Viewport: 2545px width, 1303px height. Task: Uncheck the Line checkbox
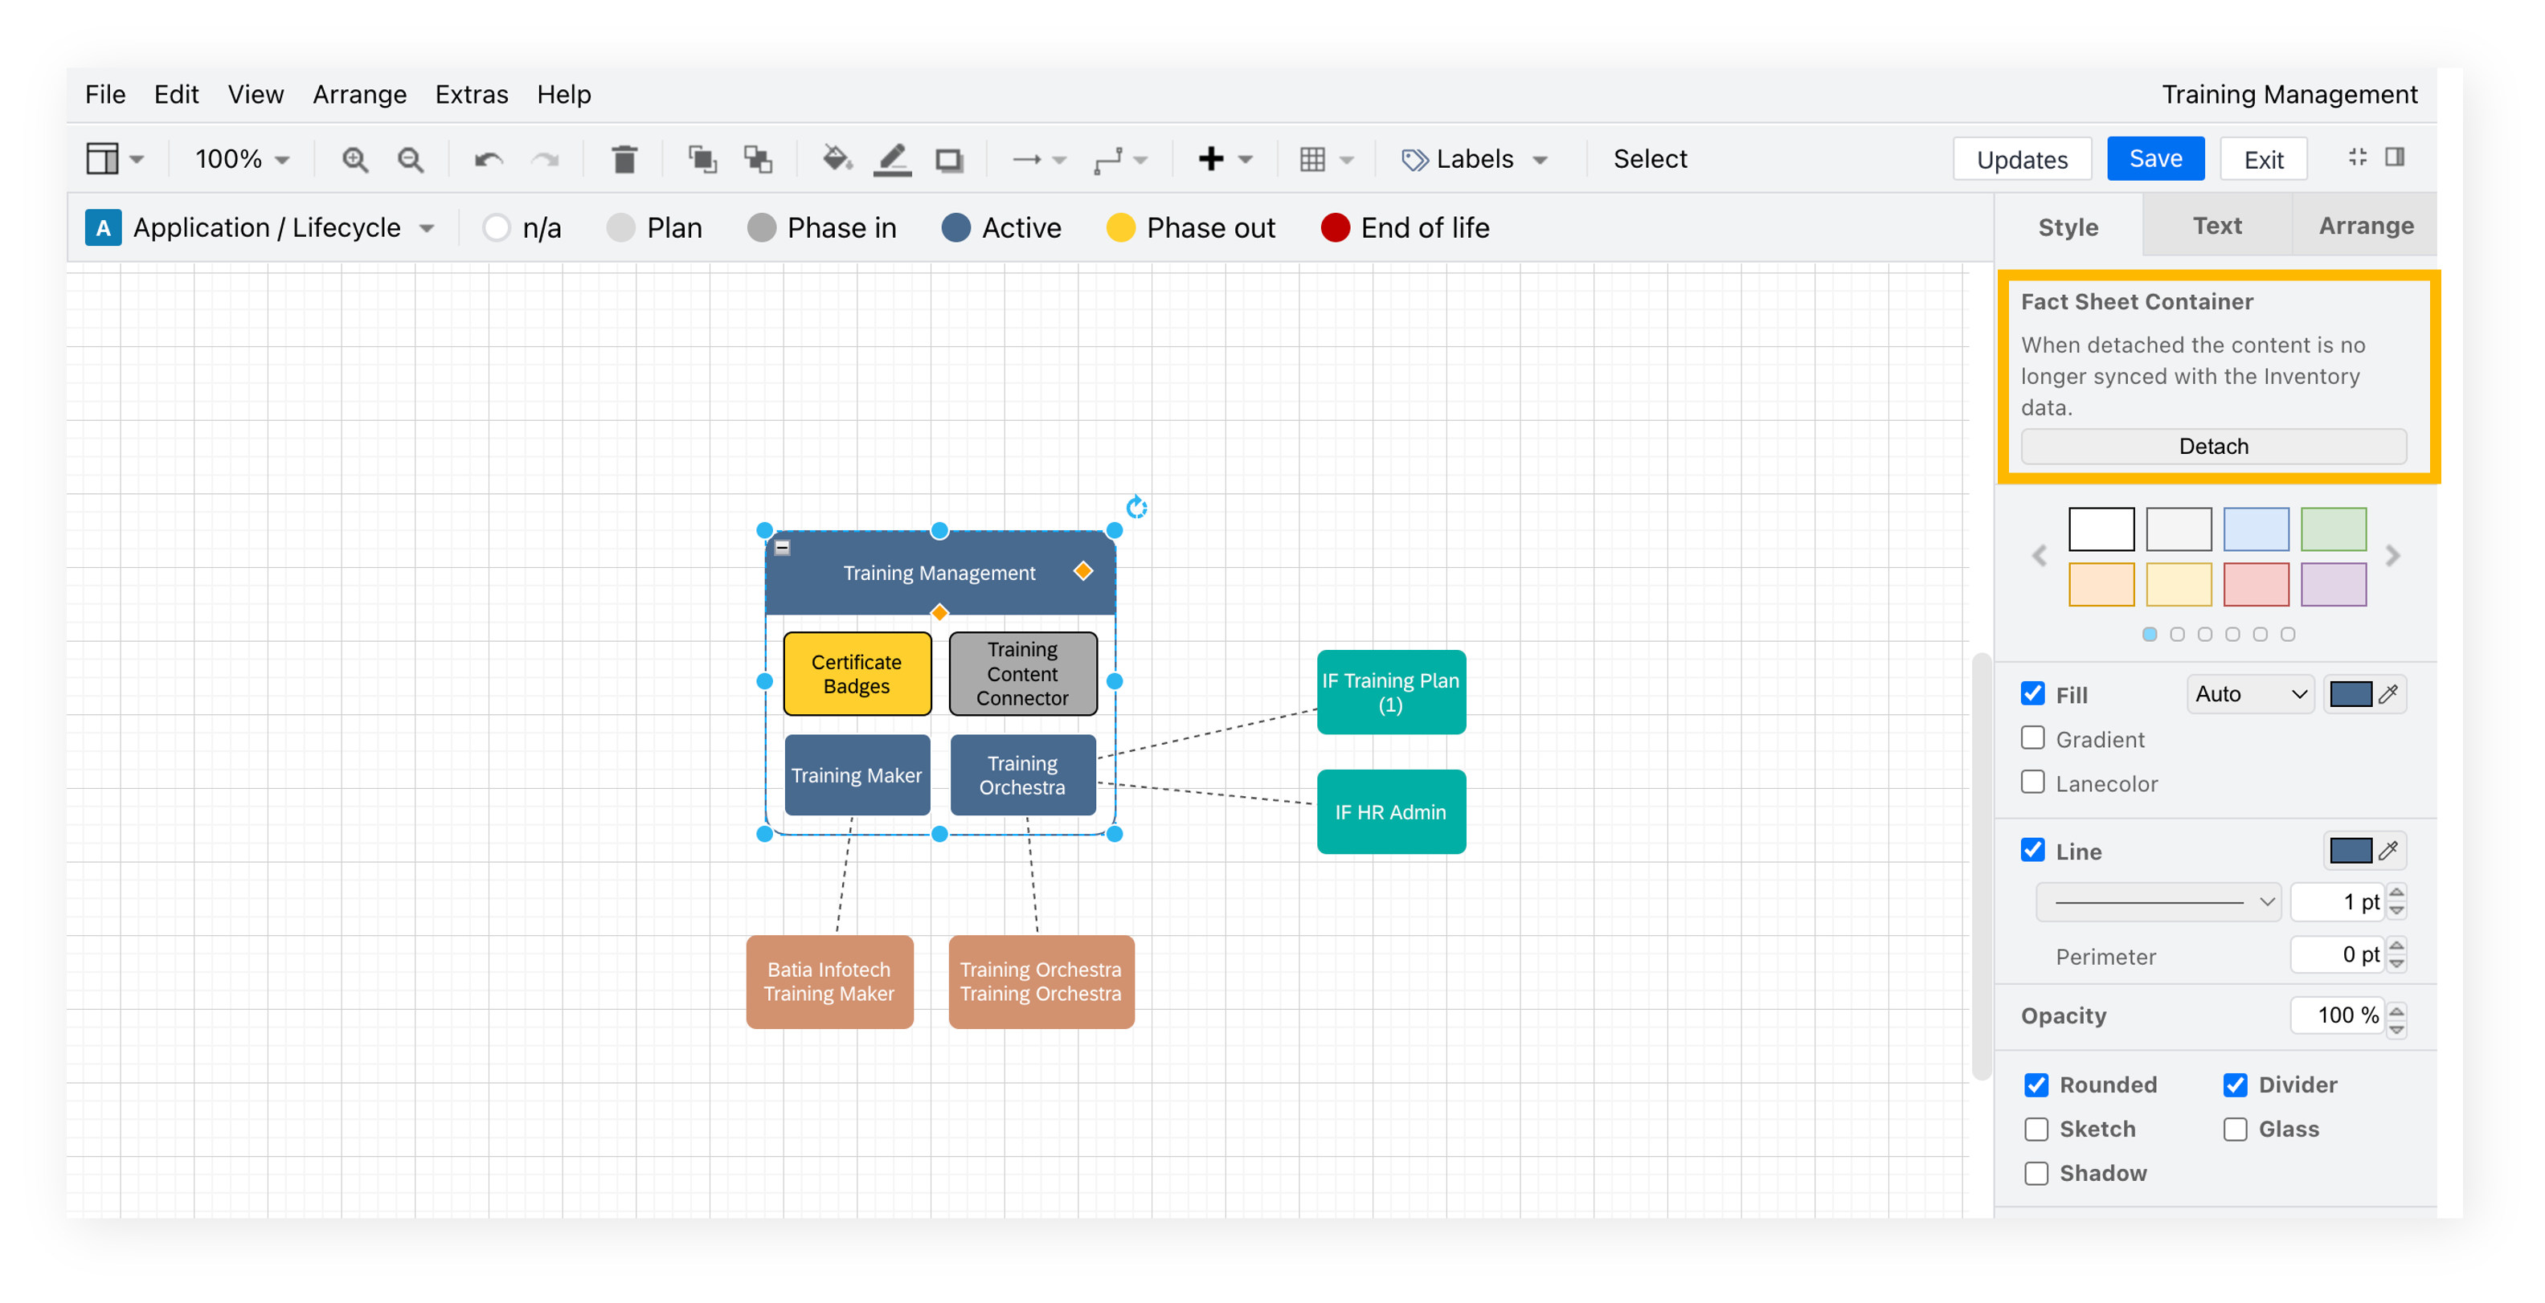coord(2032,851)
